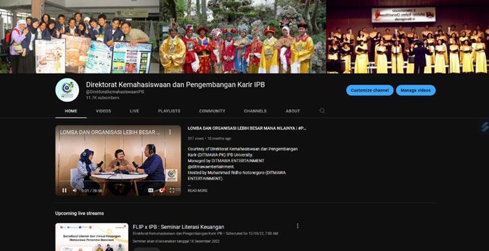489x251 pixels.
Task: Search the channel with the magnifier icon
Action: tap(322, 111)
